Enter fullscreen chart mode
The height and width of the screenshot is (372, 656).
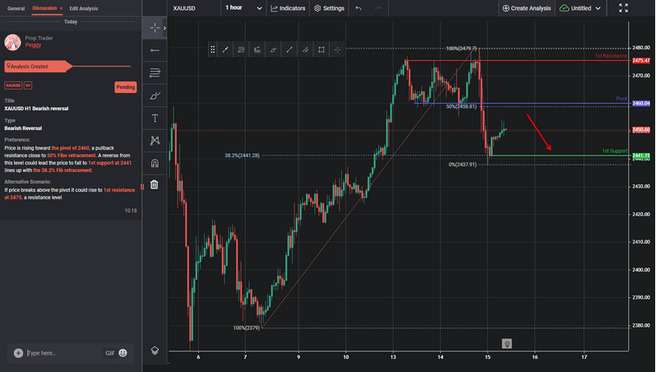pyautogui.click(x=623, y=8)
